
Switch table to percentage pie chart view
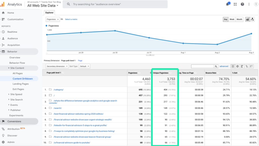(237, 66)
